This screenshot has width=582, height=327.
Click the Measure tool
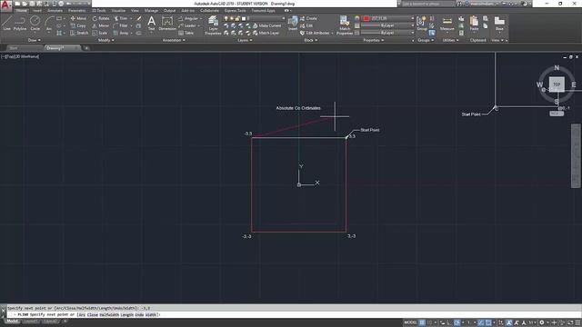pyautogui.click(x=447, y=23)
